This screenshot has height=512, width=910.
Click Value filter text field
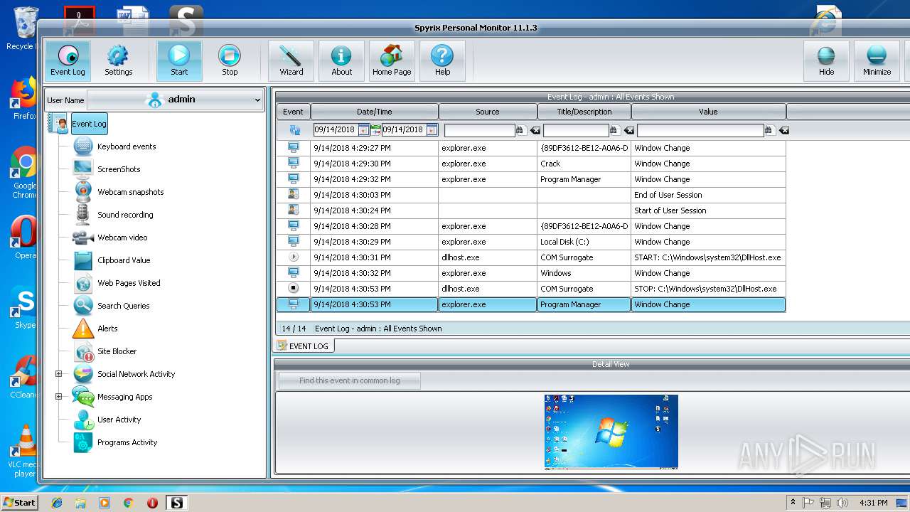(x=700, y=130)
